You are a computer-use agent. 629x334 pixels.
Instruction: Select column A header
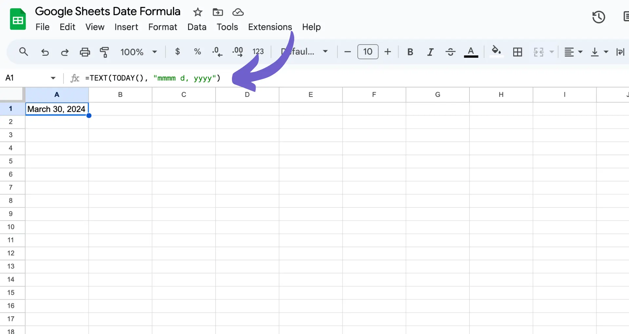(x=57, y=95)
